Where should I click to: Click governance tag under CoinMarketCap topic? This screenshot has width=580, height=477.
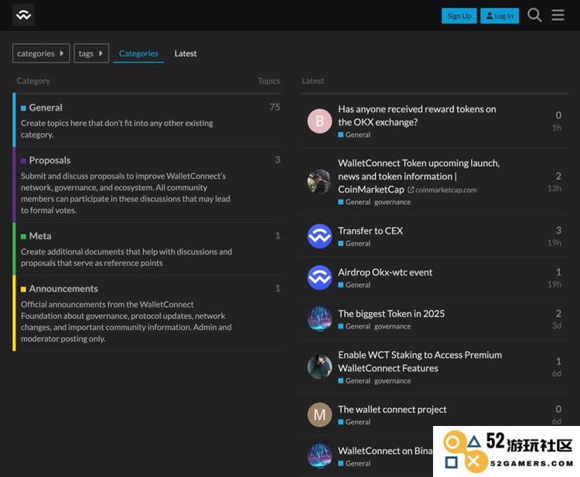click(392, 202)
